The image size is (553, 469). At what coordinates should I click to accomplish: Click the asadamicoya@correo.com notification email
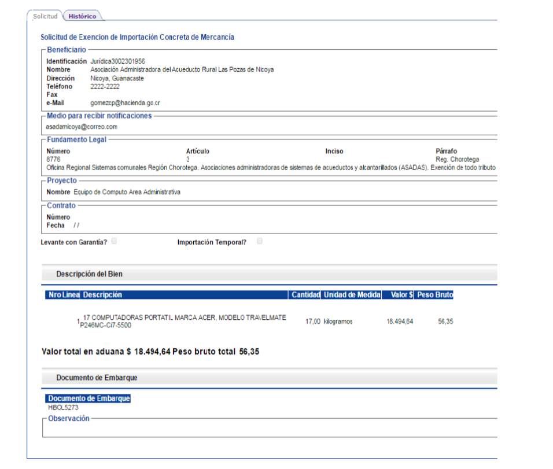click(82, 127)
